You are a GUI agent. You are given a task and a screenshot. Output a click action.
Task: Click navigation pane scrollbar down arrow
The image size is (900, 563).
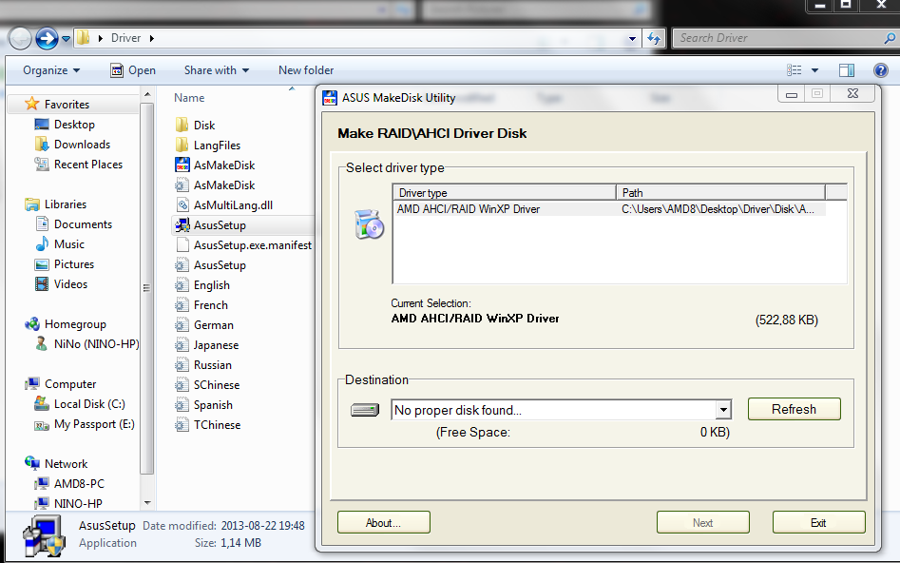pyautogui.click(x=147, y=503)
